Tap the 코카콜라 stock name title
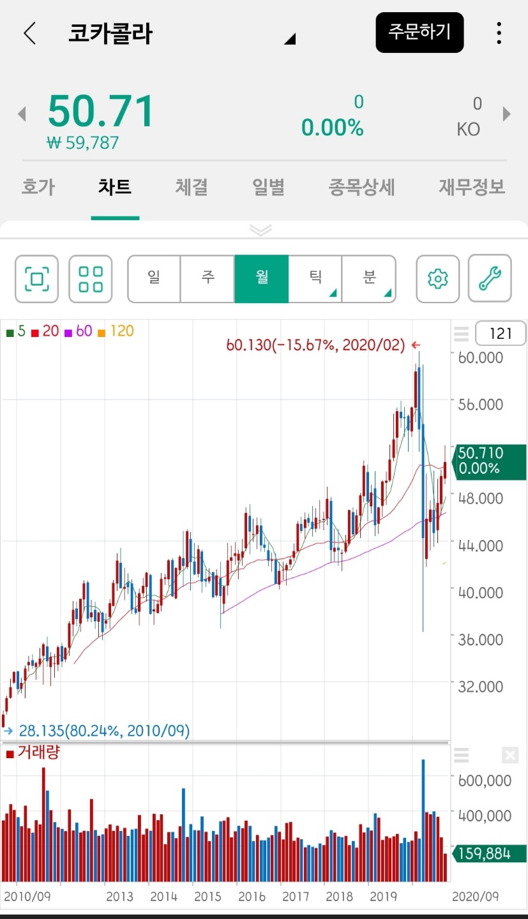Image resolution: width=528 pixels, height=919 pixels. (110, 33)
